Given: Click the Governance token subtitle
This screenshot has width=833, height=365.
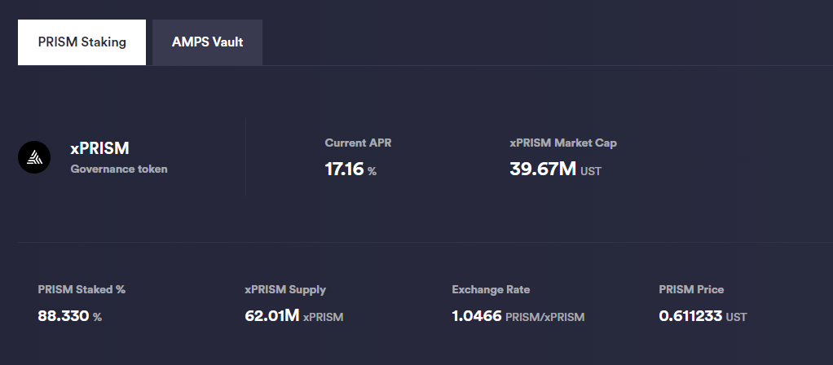Looking at the screenshot, I should [x=119, y=169].
